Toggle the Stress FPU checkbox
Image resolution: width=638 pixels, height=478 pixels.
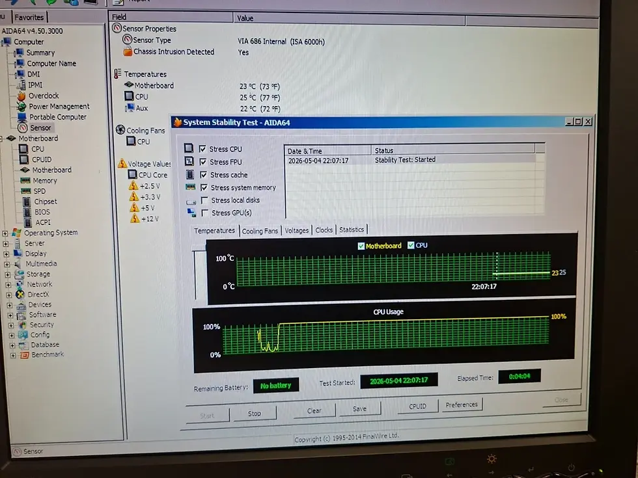click(x=203, y=162)
